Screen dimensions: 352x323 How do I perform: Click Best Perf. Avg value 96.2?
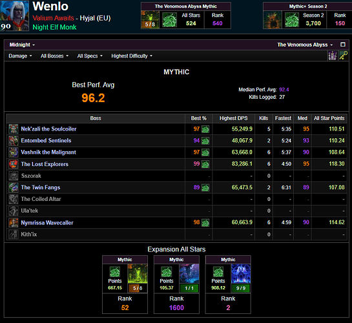(93, 98)
